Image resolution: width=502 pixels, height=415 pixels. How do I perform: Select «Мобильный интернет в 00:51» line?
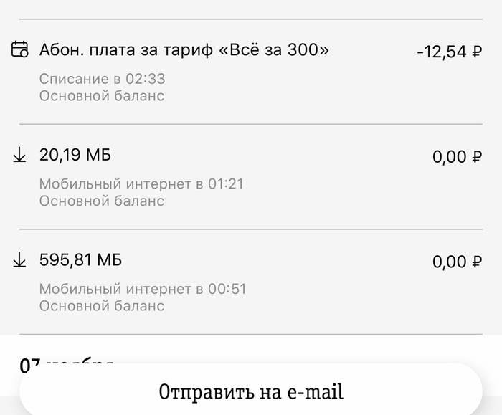[143, 290]
